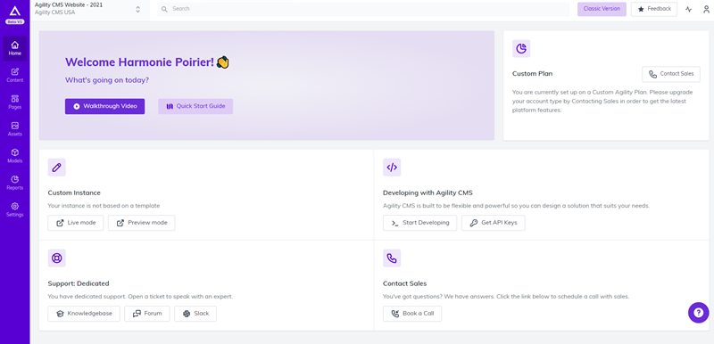Click the "Support: Dedicated" heading
The image size is (714, 344).
79,283
